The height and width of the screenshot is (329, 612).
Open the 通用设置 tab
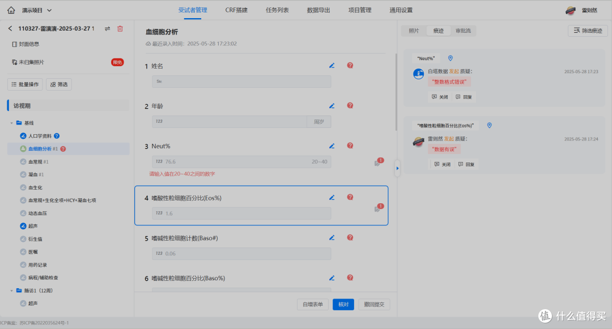point(401,10)
